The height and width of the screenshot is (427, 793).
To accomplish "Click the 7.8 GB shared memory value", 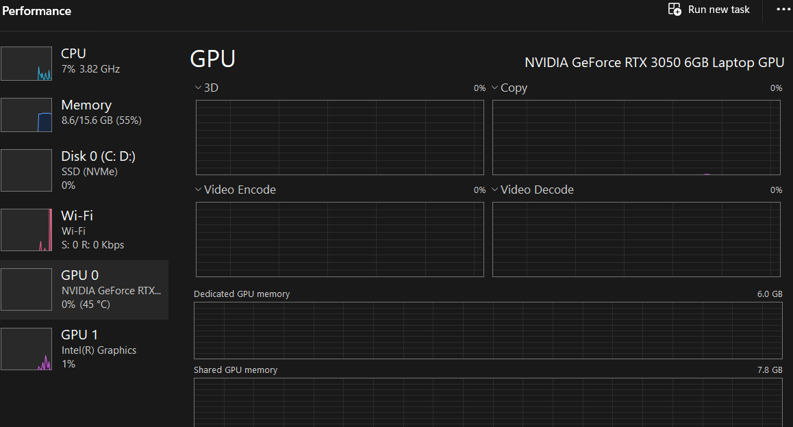I will click(x=770, y=370).
